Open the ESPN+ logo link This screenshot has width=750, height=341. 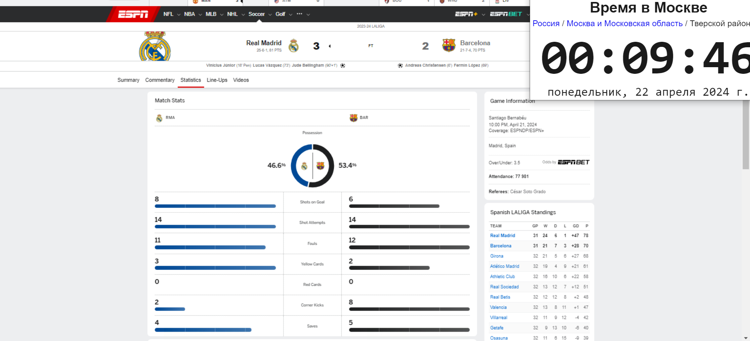pyautogui.click(x=466, y=14)
